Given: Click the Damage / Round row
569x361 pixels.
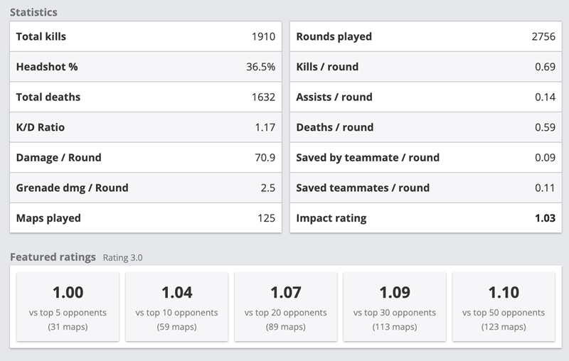Looking at the screenshot, I should (x=145, y=157).
